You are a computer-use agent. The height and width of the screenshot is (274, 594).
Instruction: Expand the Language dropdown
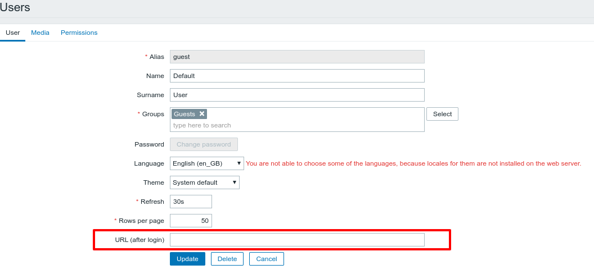point(206,163)
